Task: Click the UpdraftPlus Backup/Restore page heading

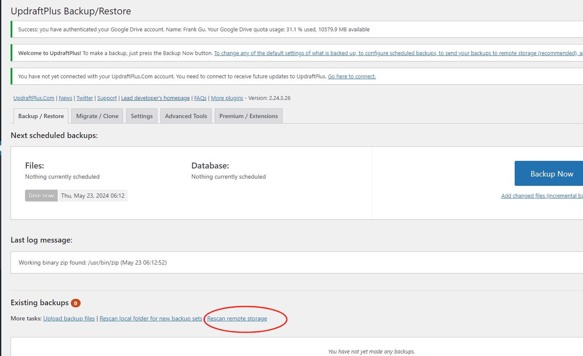Action: point(71,11)
